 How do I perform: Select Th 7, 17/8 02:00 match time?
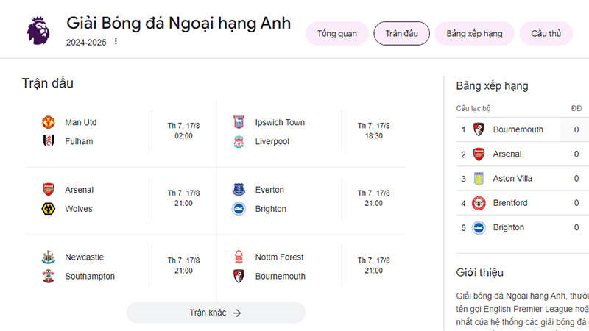pyautogui.click(x=183, y=131)
